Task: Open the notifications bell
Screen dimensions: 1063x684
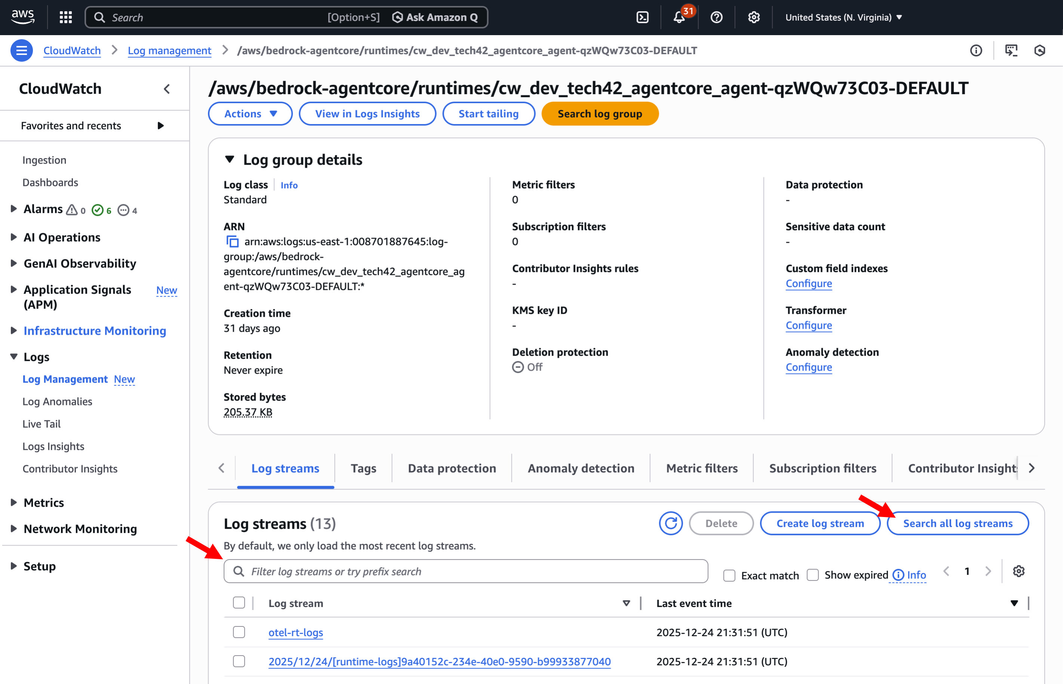Action: (x=679, y=17)
